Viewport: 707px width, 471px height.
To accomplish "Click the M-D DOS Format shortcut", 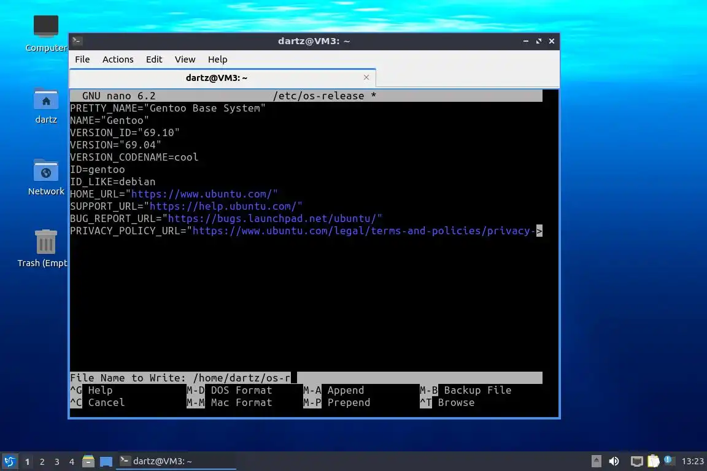I will click(230, 390).
